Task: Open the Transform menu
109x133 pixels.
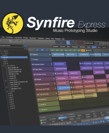Action: tap(41, 38)
